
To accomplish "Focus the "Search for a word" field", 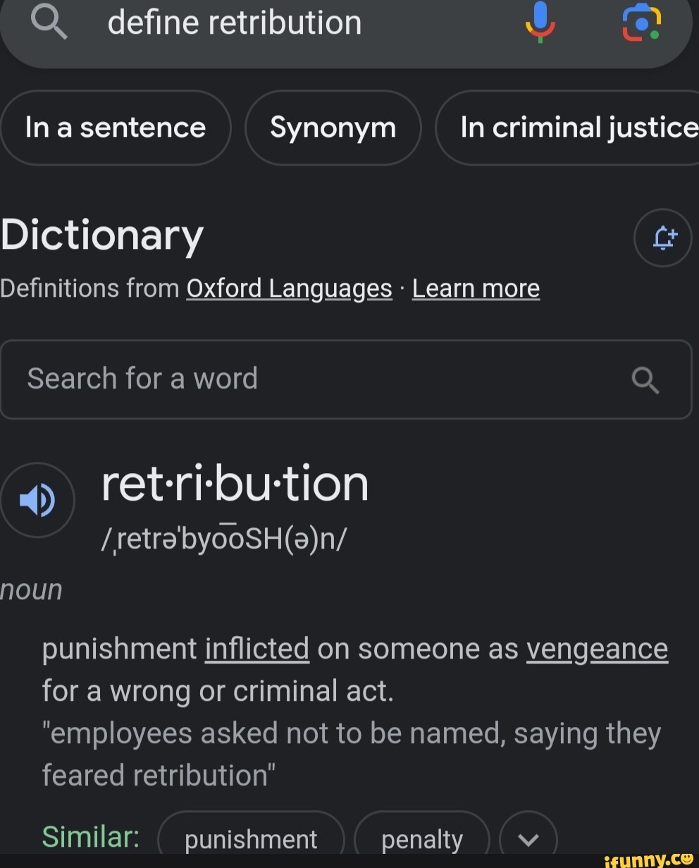I will [x=317, y=379].
